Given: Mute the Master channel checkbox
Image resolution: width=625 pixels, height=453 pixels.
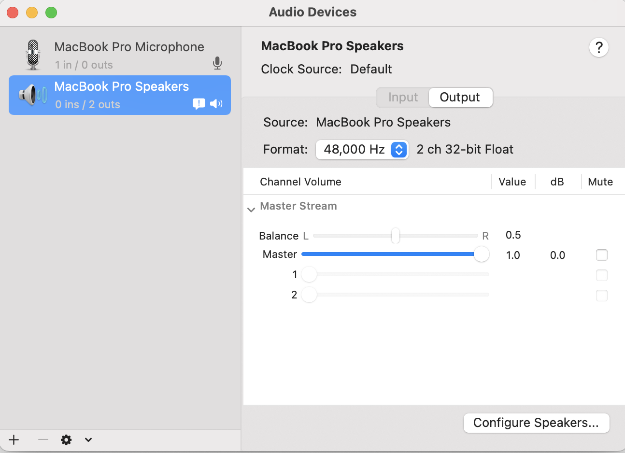Looking at the screenshot, I should tap(601, 255).
